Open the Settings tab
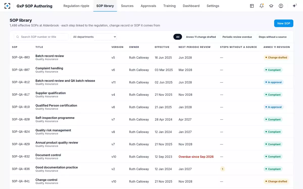Image resolution: width=303 pixels, height=189 pixels. pyautogui.click(x=213, y=6)
